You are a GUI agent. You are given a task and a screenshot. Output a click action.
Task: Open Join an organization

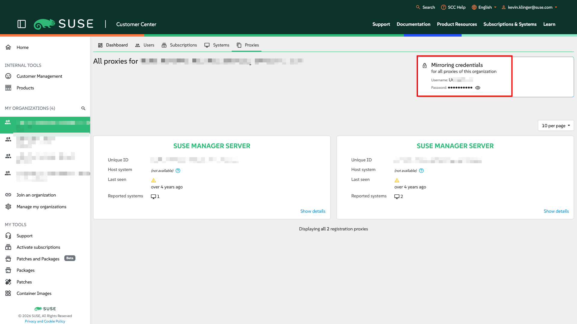tap(36, 195)
